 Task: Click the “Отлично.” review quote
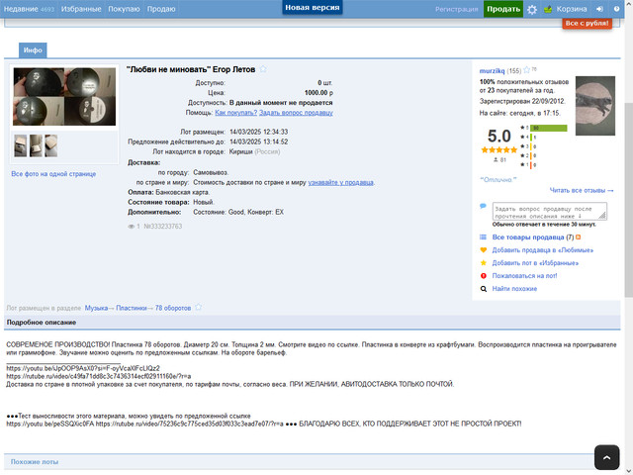tap(498, 180)
